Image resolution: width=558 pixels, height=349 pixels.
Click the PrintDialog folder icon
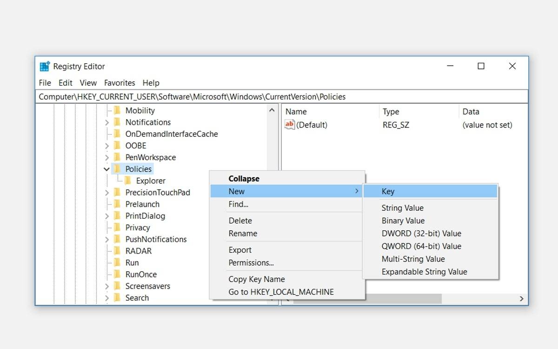click(x=118, y=216)
